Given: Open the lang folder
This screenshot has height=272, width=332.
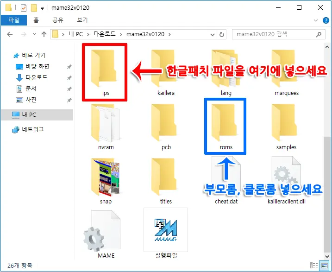Looking at the screenshot, I should coord(226,72).
